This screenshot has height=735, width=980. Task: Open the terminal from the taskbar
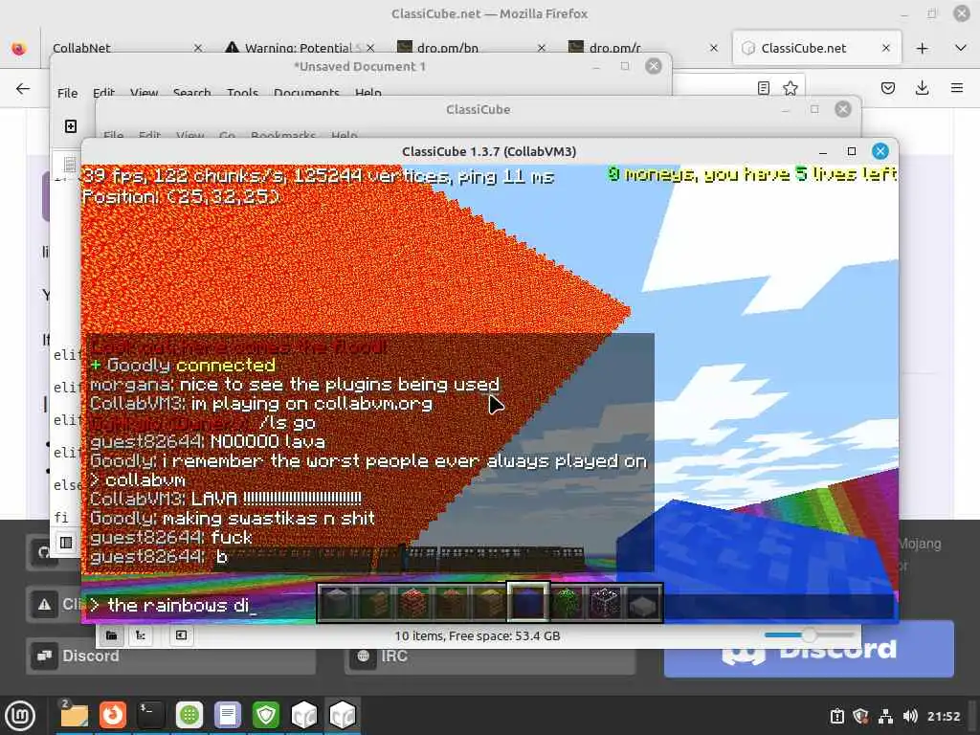(x=150, y=715)
